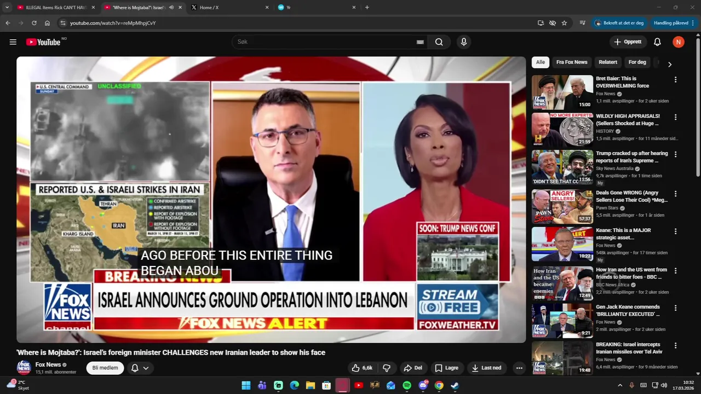Click the search magnifier button
This screenshot has width=701, height=394.
[x=439, y=42]
